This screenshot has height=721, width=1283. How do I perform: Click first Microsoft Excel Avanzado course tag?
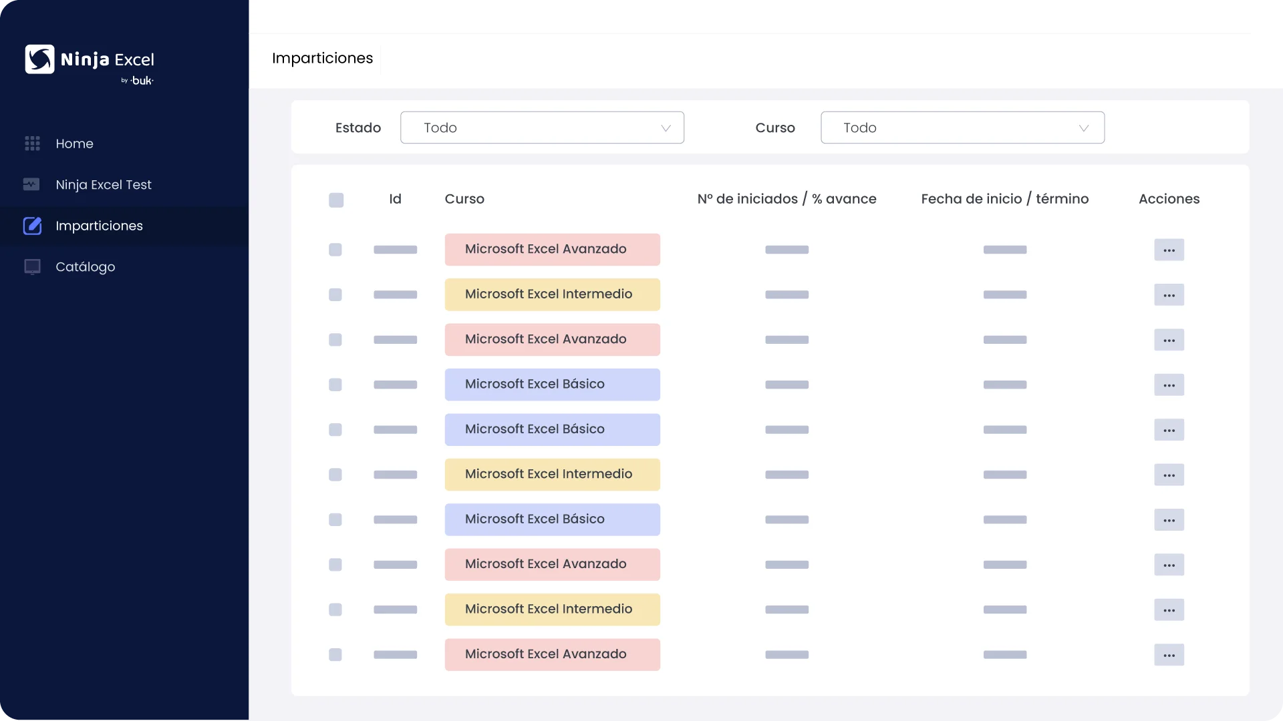pos(553,250)
